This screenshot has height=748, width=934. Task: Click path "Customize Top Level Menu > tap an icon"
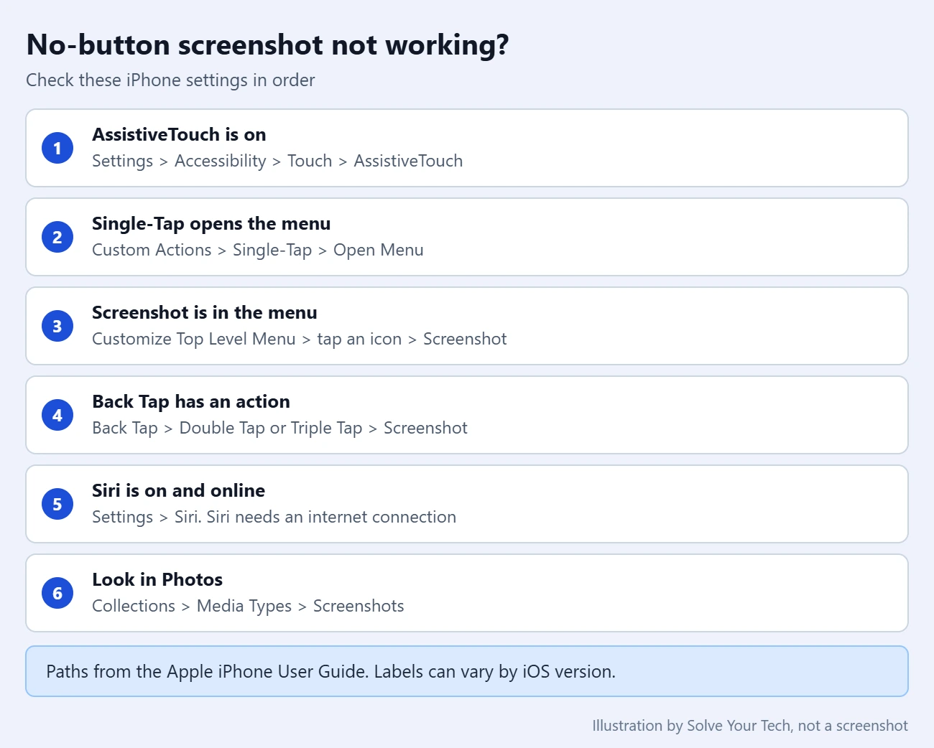point(247,339)
